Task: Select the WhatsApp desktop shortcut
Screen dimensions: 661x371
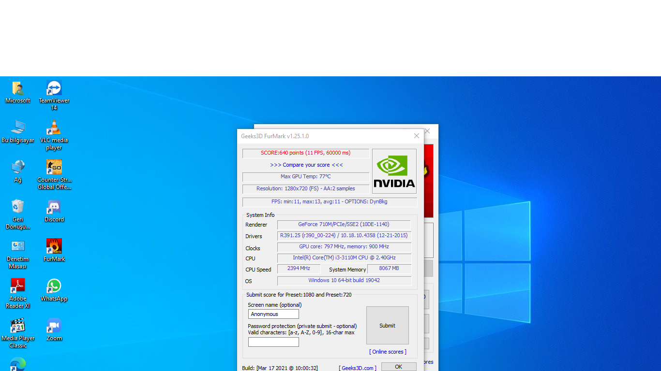Action: pos(54,290)
